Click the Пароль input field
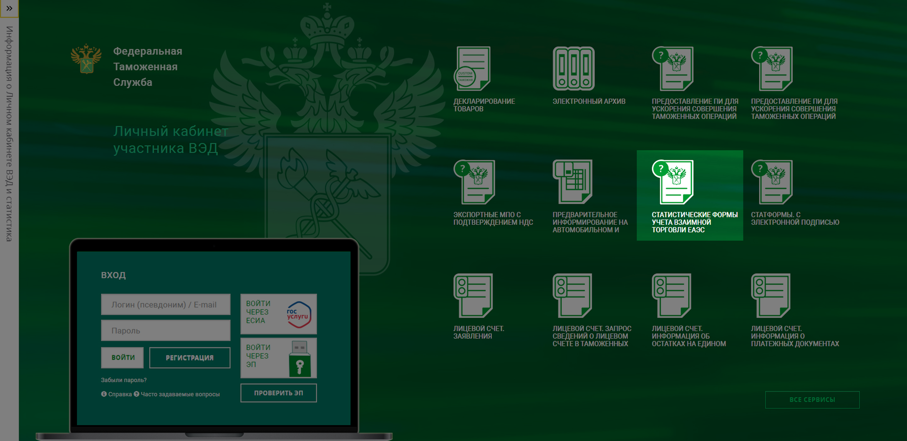 coord(165,330)
